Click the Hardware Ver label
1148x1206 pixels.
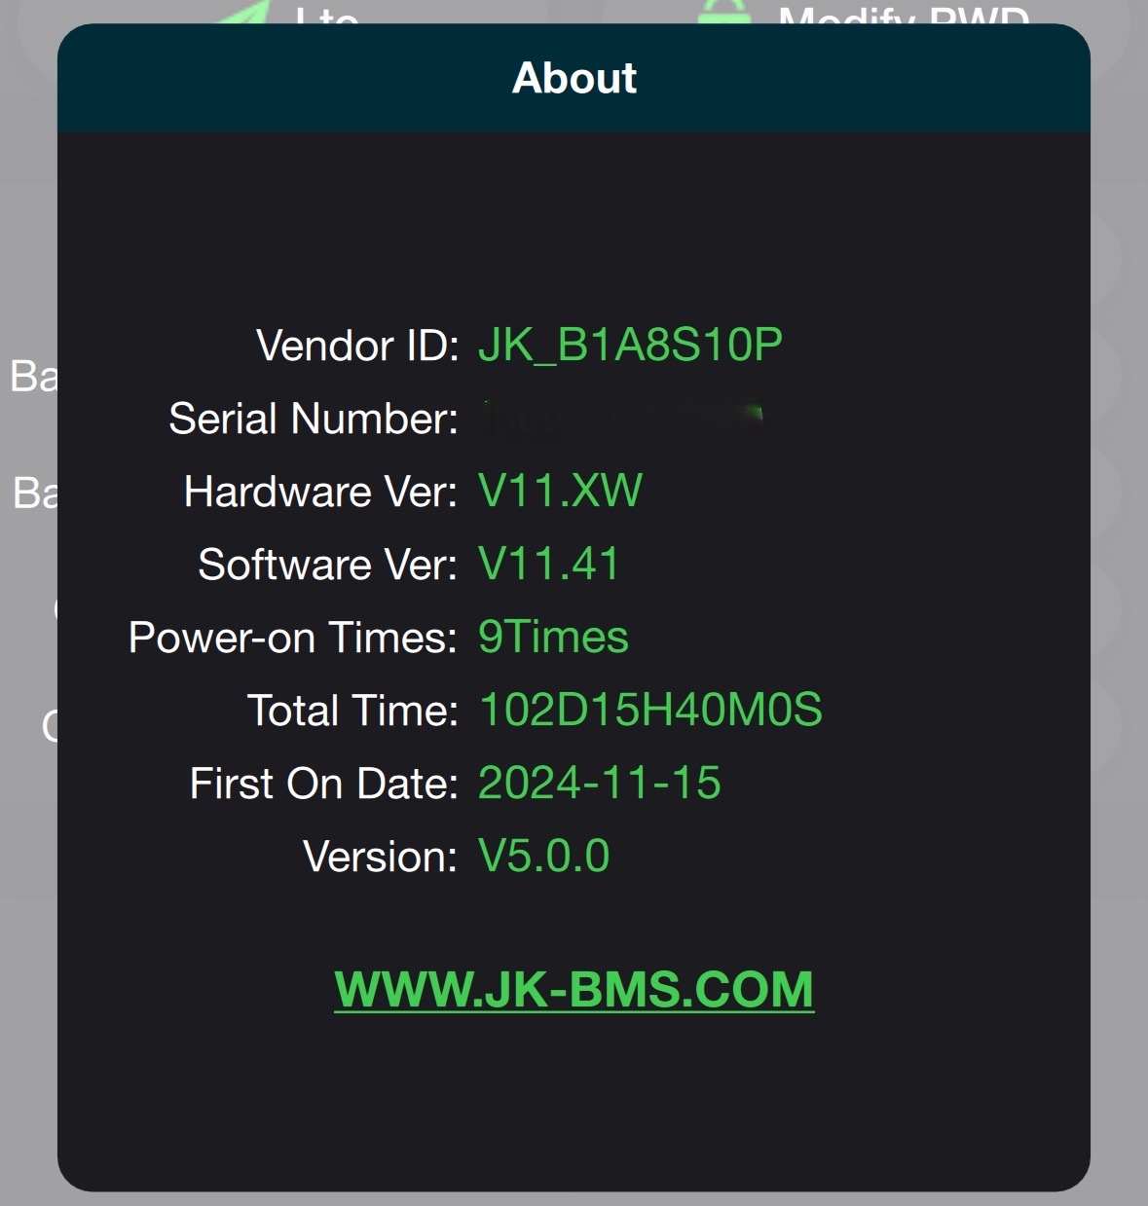(x=320, y=492)
